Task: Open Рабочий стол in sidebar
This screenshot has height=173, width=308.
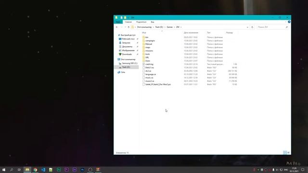Action: (127, 39)
